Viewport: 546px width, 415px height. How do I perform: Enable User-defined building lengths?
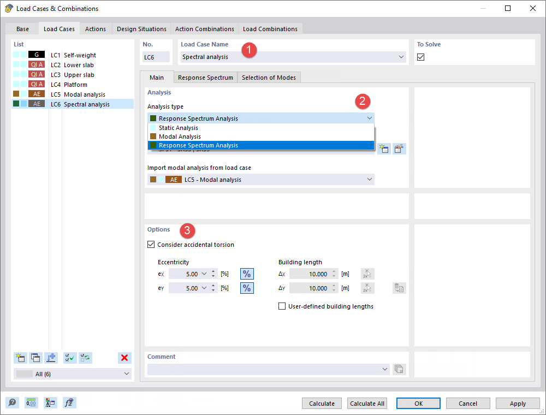pos(282,306)
